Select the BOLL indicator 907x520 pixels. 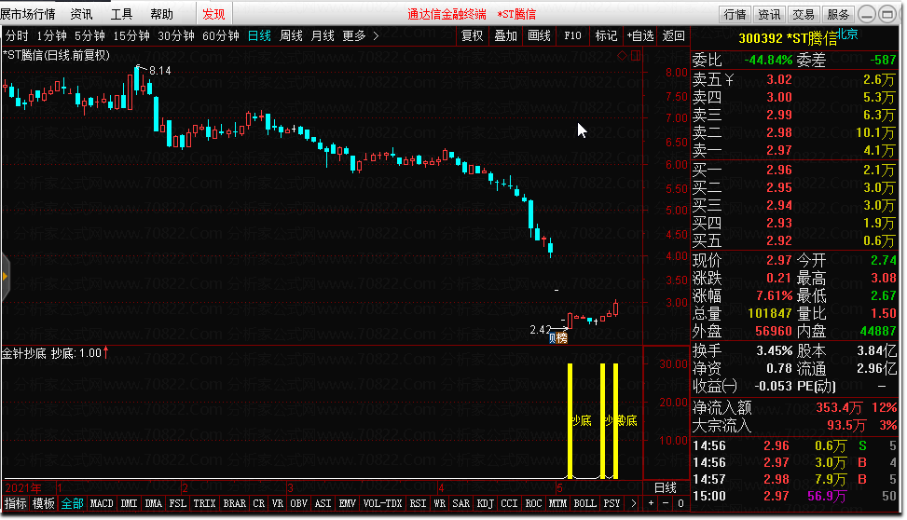(584, 503)
